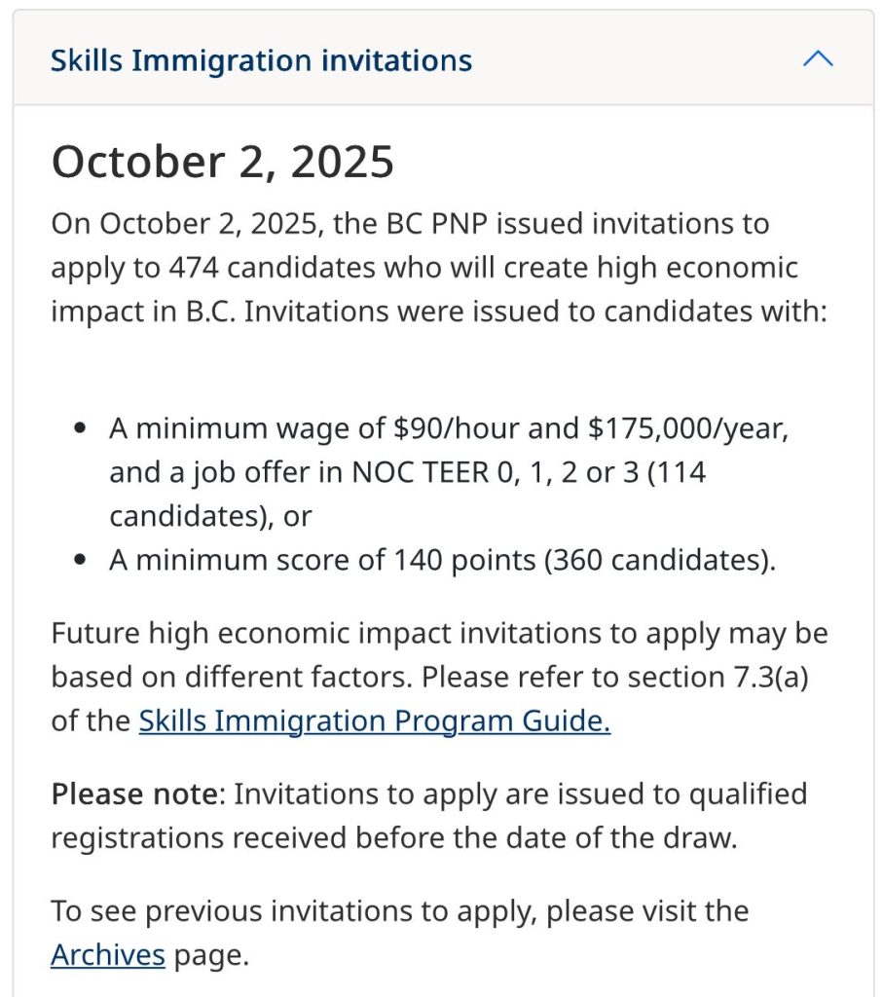Image resolution: width=883 pixels, height=997 pixels.
Task: Click the second bullet point marker
Action: pyautogui.click(x=81, y=561)
